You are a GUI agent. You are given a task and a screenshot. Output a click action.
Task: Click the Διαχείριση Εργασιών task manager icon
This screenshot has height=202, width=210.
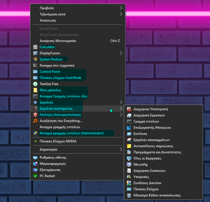click(x=129, y=115)
